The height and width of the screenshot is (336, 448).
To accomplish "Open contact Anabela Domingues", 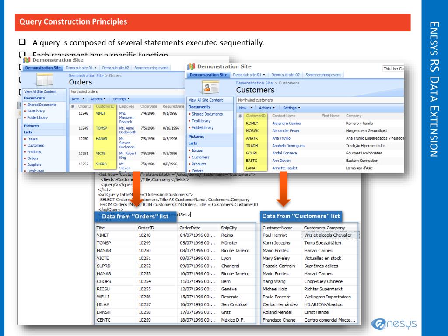I will click(288, 146).
